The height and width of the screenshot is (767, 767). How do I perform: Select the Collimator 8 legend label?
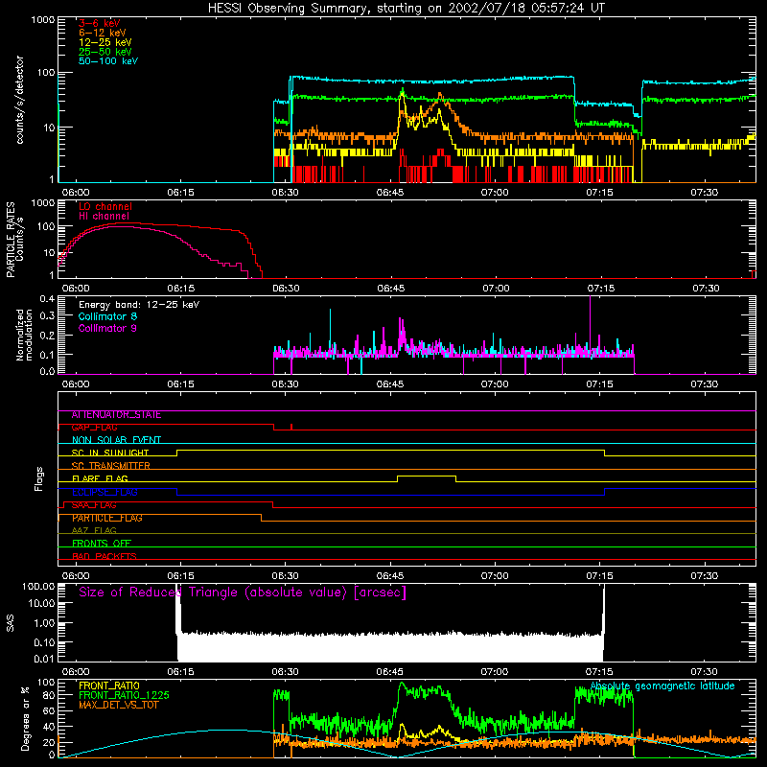click(107, 316)
